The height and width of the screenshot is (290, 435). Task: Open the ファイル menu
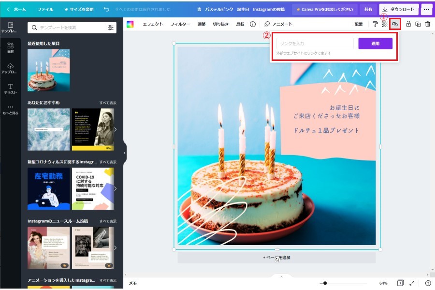[x=45, y=9]
